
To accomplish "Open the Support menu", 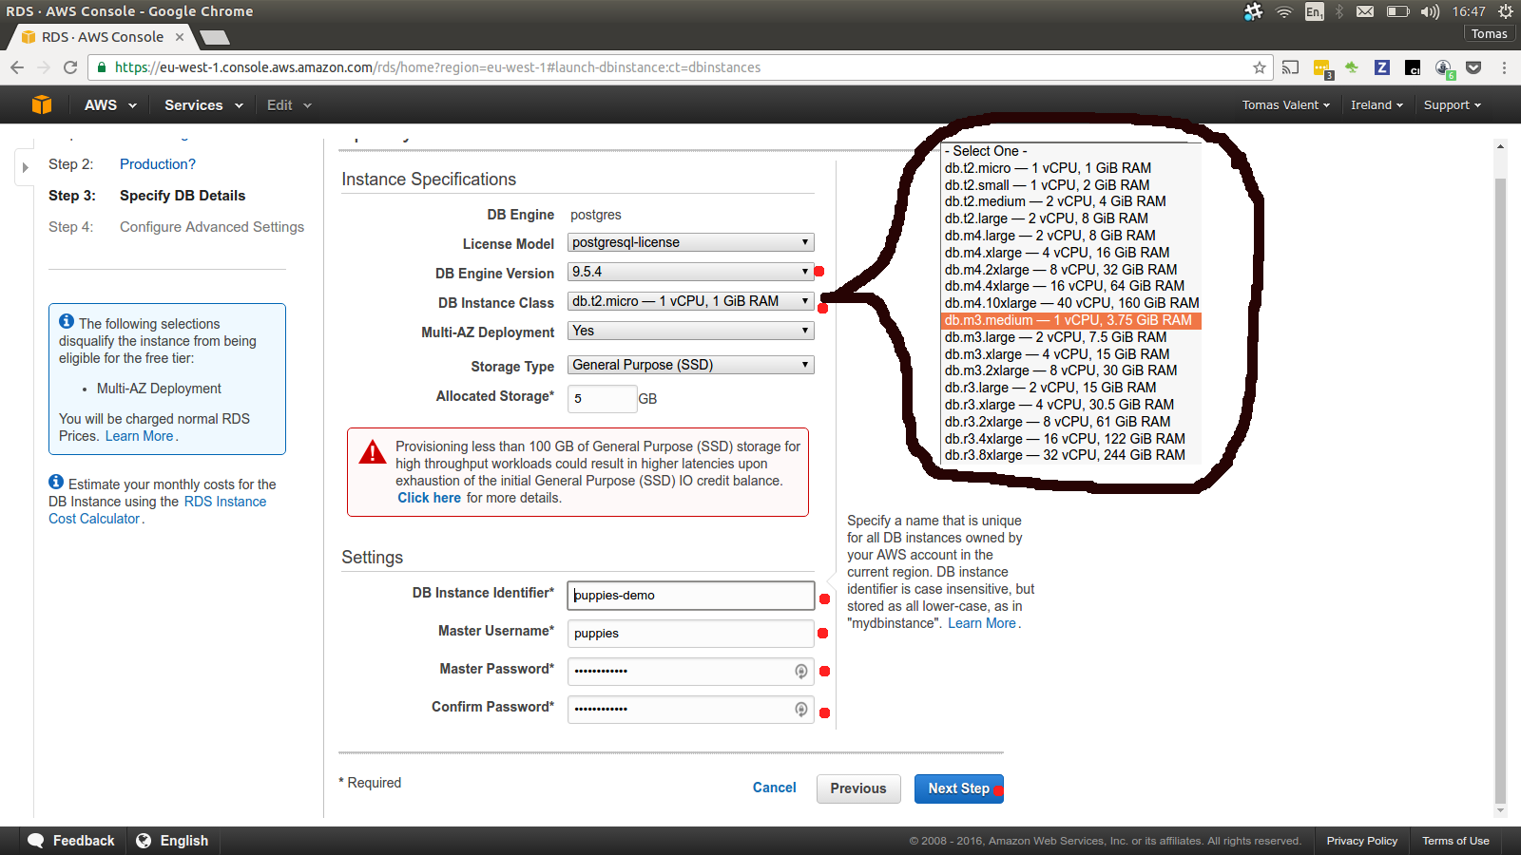I will pyautogui.click(x=1452, y=105).
